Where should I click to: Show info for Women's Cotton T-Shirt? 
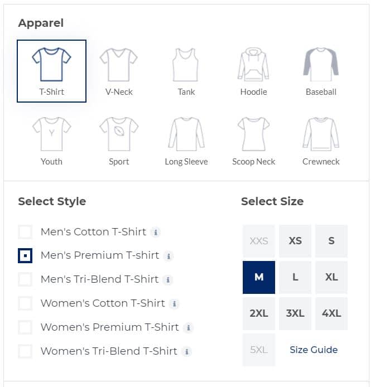click(174, 304)
